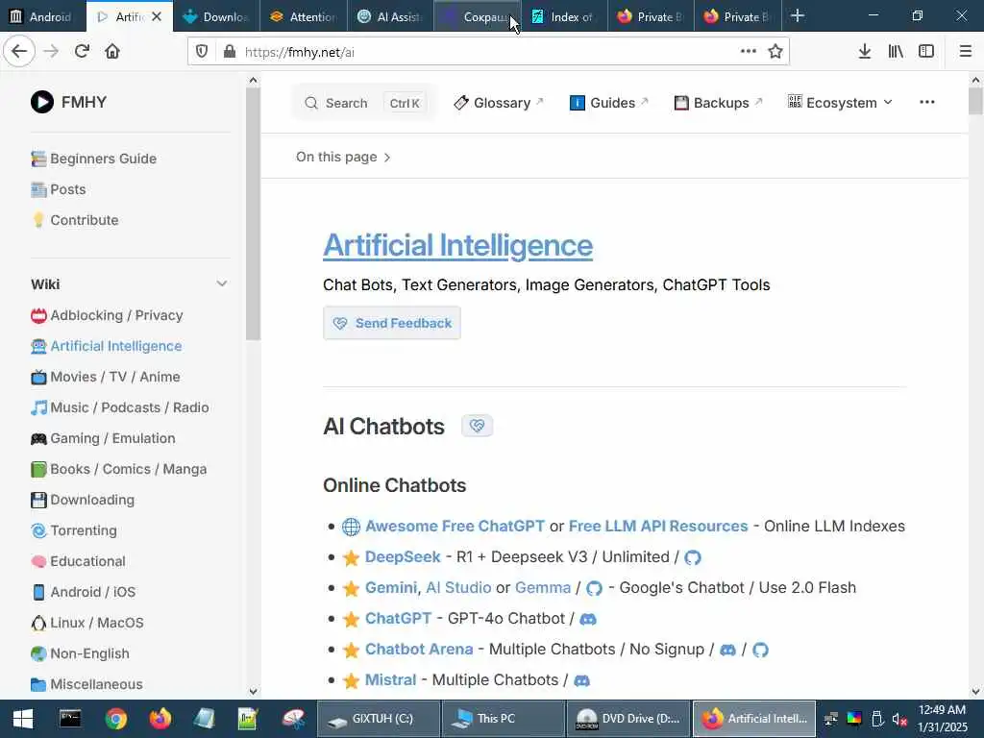
Task: Open the GitHub icon next to DeepSeek
Action: pos(693,557)
